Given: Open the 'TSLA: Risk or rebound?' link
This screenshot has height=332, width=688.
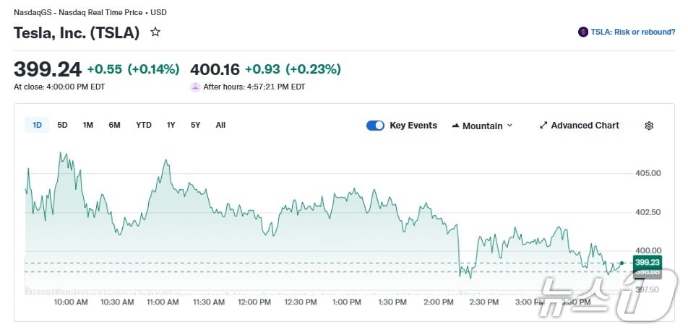Looking at the screenshot, I should pos(632,32).
